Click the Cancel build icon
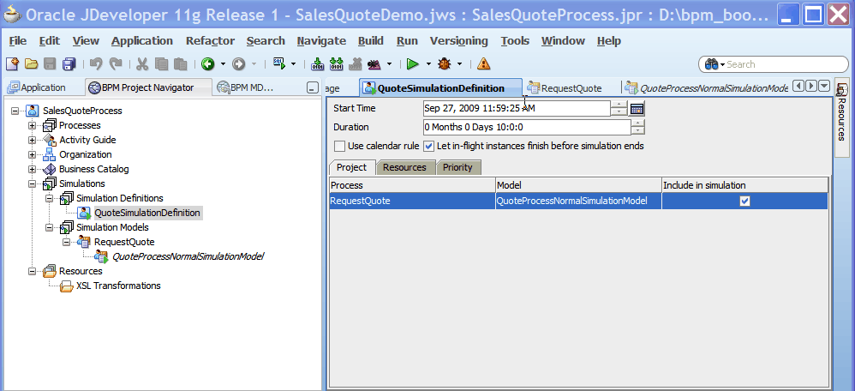 coord(356,64)
